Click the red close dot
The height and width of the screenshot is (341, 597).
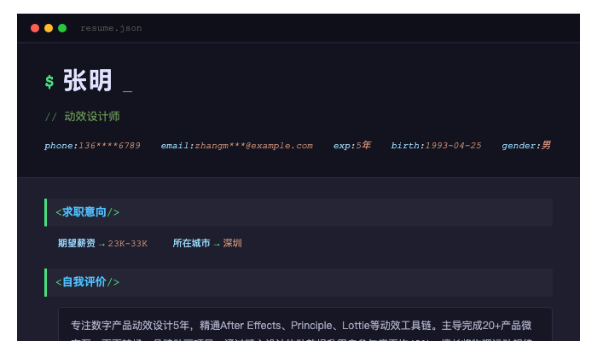pos(35,28)
